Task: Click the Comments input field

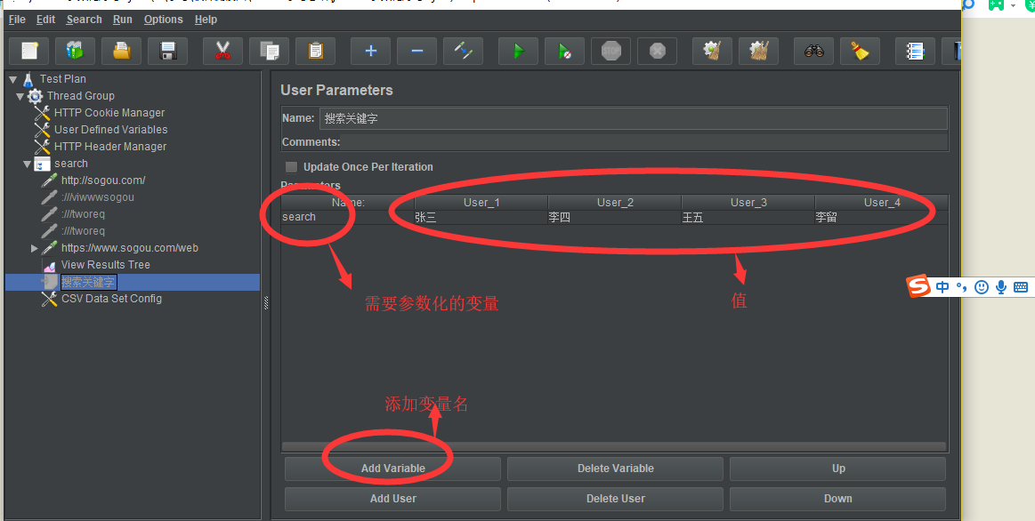Action: click(x=643, y=141)
